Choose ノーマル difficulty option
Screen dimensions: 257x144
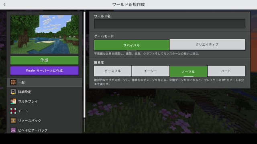point(188,72)
